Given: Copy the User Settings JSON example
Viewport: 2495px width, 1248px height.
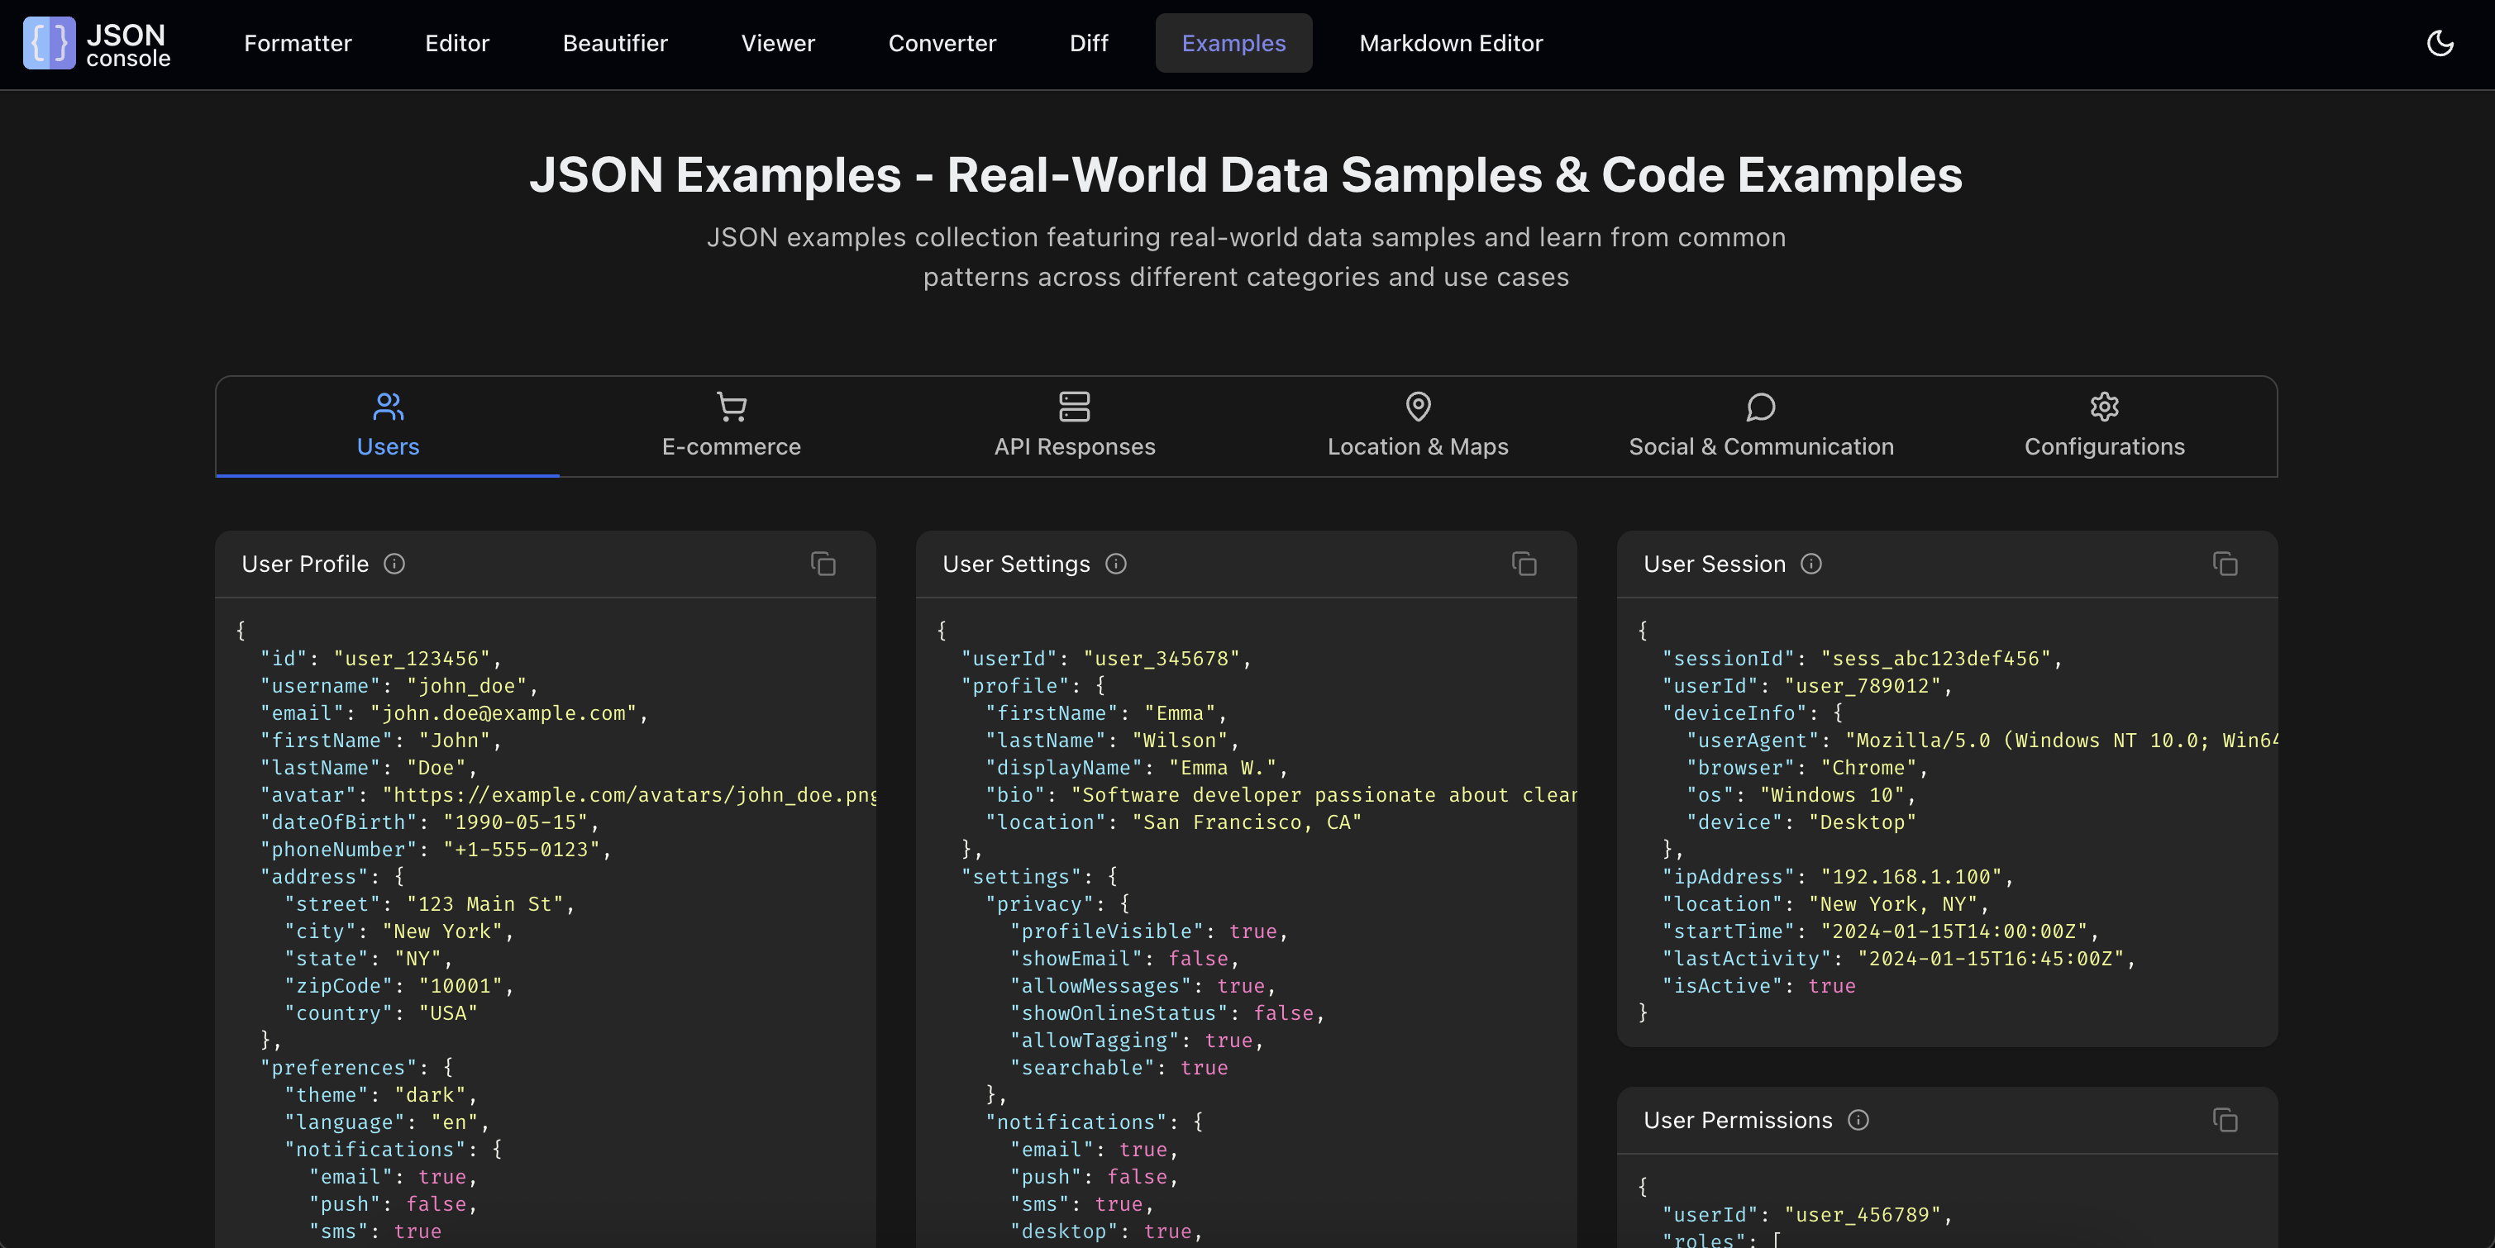Looking at the screenshot, I should tap(1524, 564).
